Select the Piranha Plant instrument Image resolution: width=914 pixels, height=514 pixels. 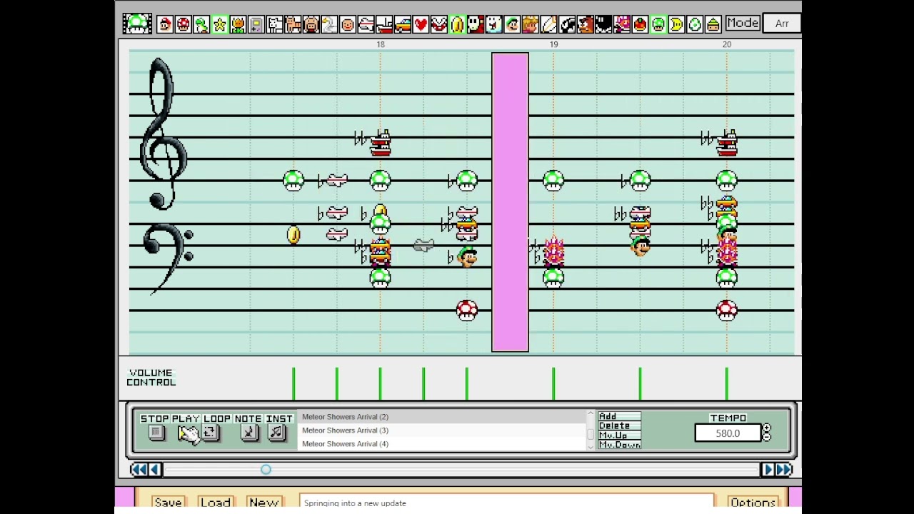(439, 24)
